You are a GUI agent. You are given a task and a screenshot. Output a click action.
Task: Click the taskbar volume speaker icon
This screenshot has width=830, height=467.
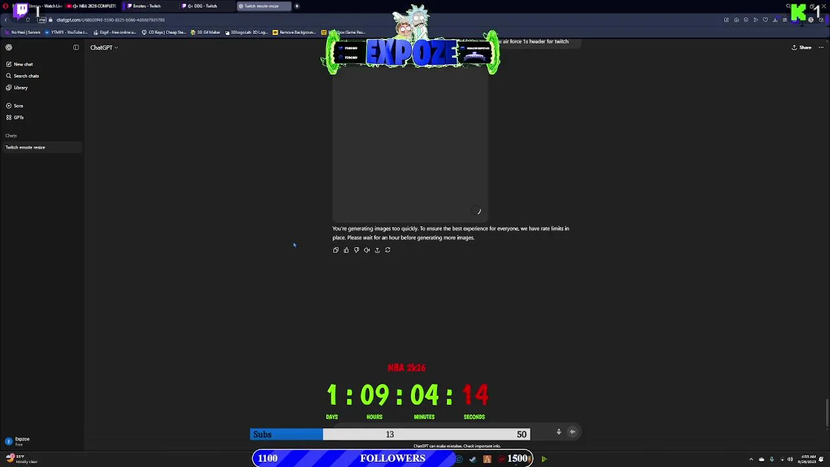pos(790,459)
